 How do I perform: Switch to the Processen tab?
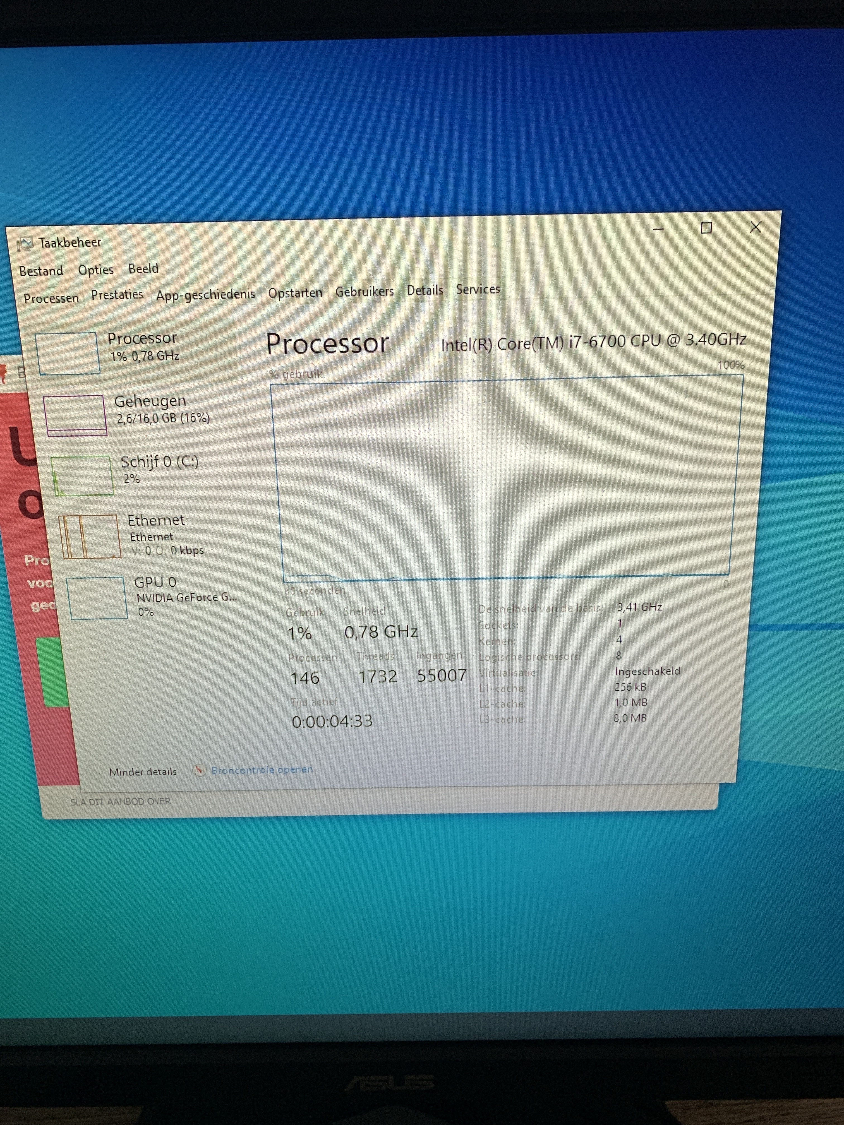pos(51,298)
